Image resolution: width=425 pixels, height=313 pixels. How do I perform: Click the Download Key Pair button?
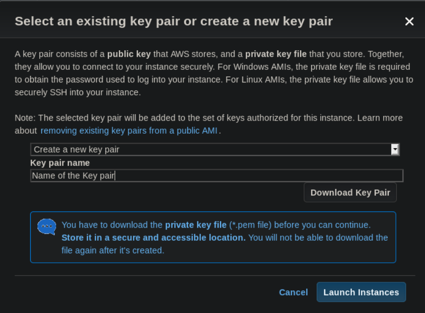350,192
